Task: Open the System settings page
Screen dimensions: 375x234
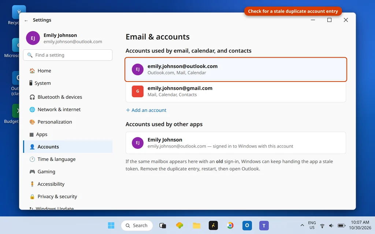Action: tap(68, 83)
